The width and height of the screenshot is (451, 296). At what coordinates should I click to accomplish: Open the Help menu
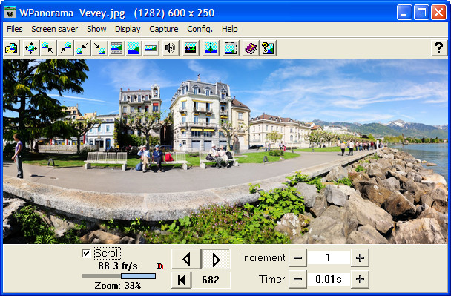tap(229, 30)
